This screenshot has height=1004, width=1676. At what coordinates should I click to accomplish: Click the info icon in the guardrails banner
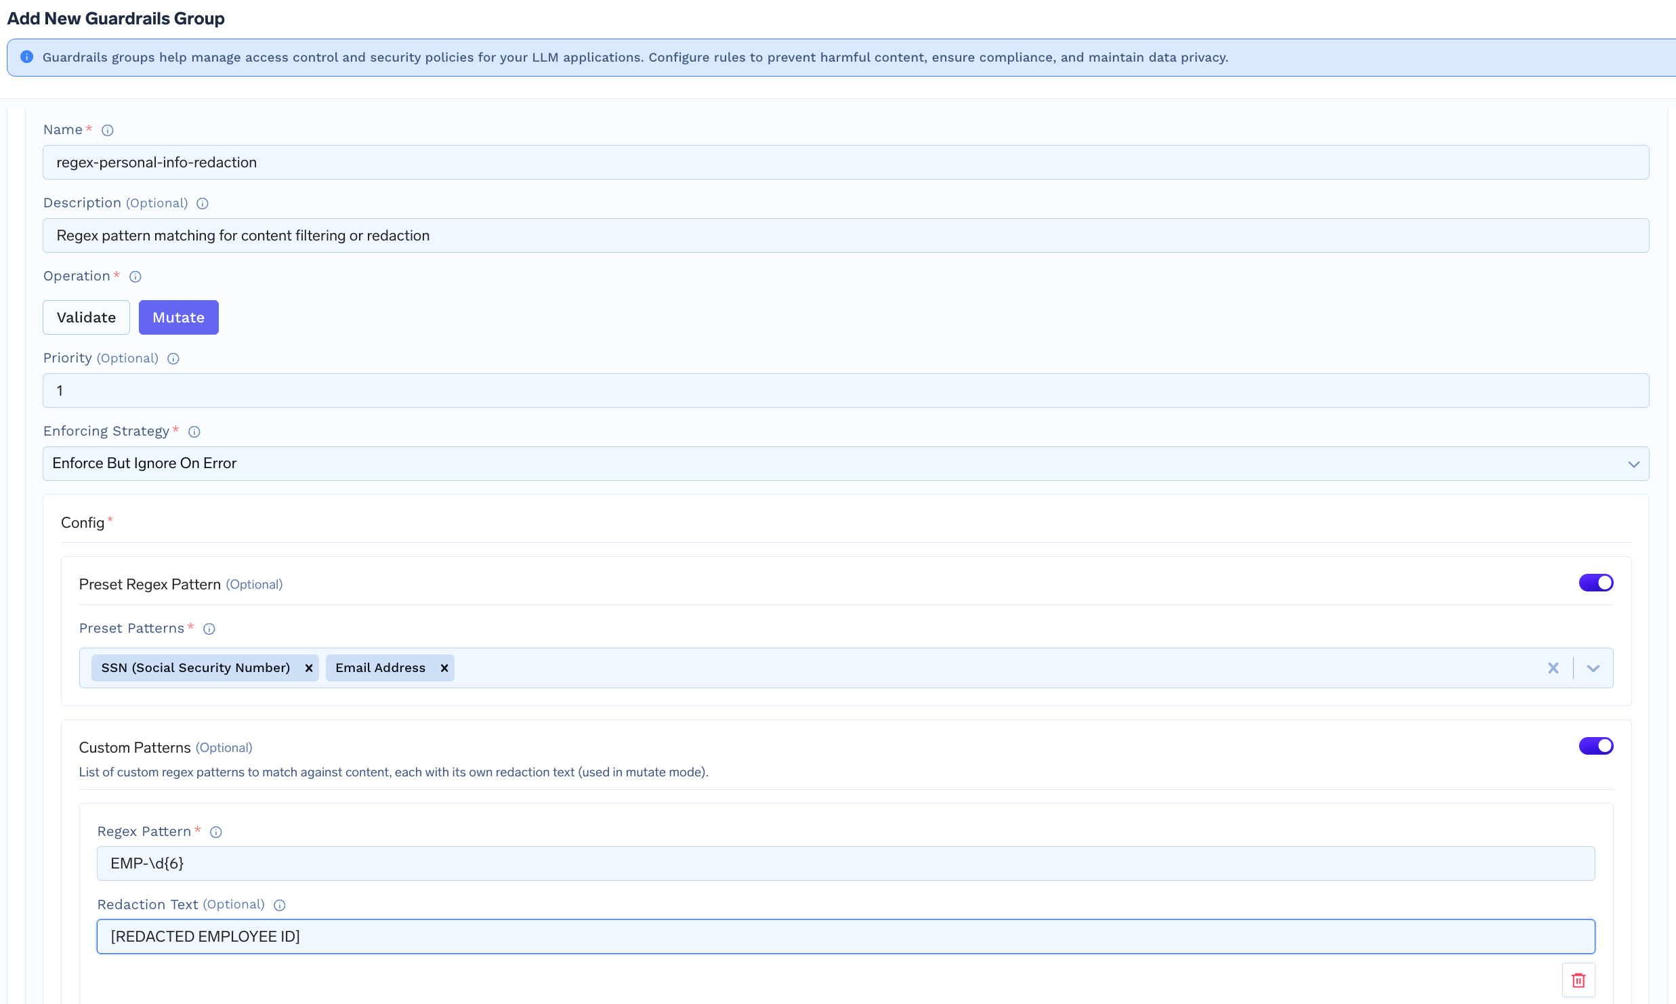[x=27, y=57]
